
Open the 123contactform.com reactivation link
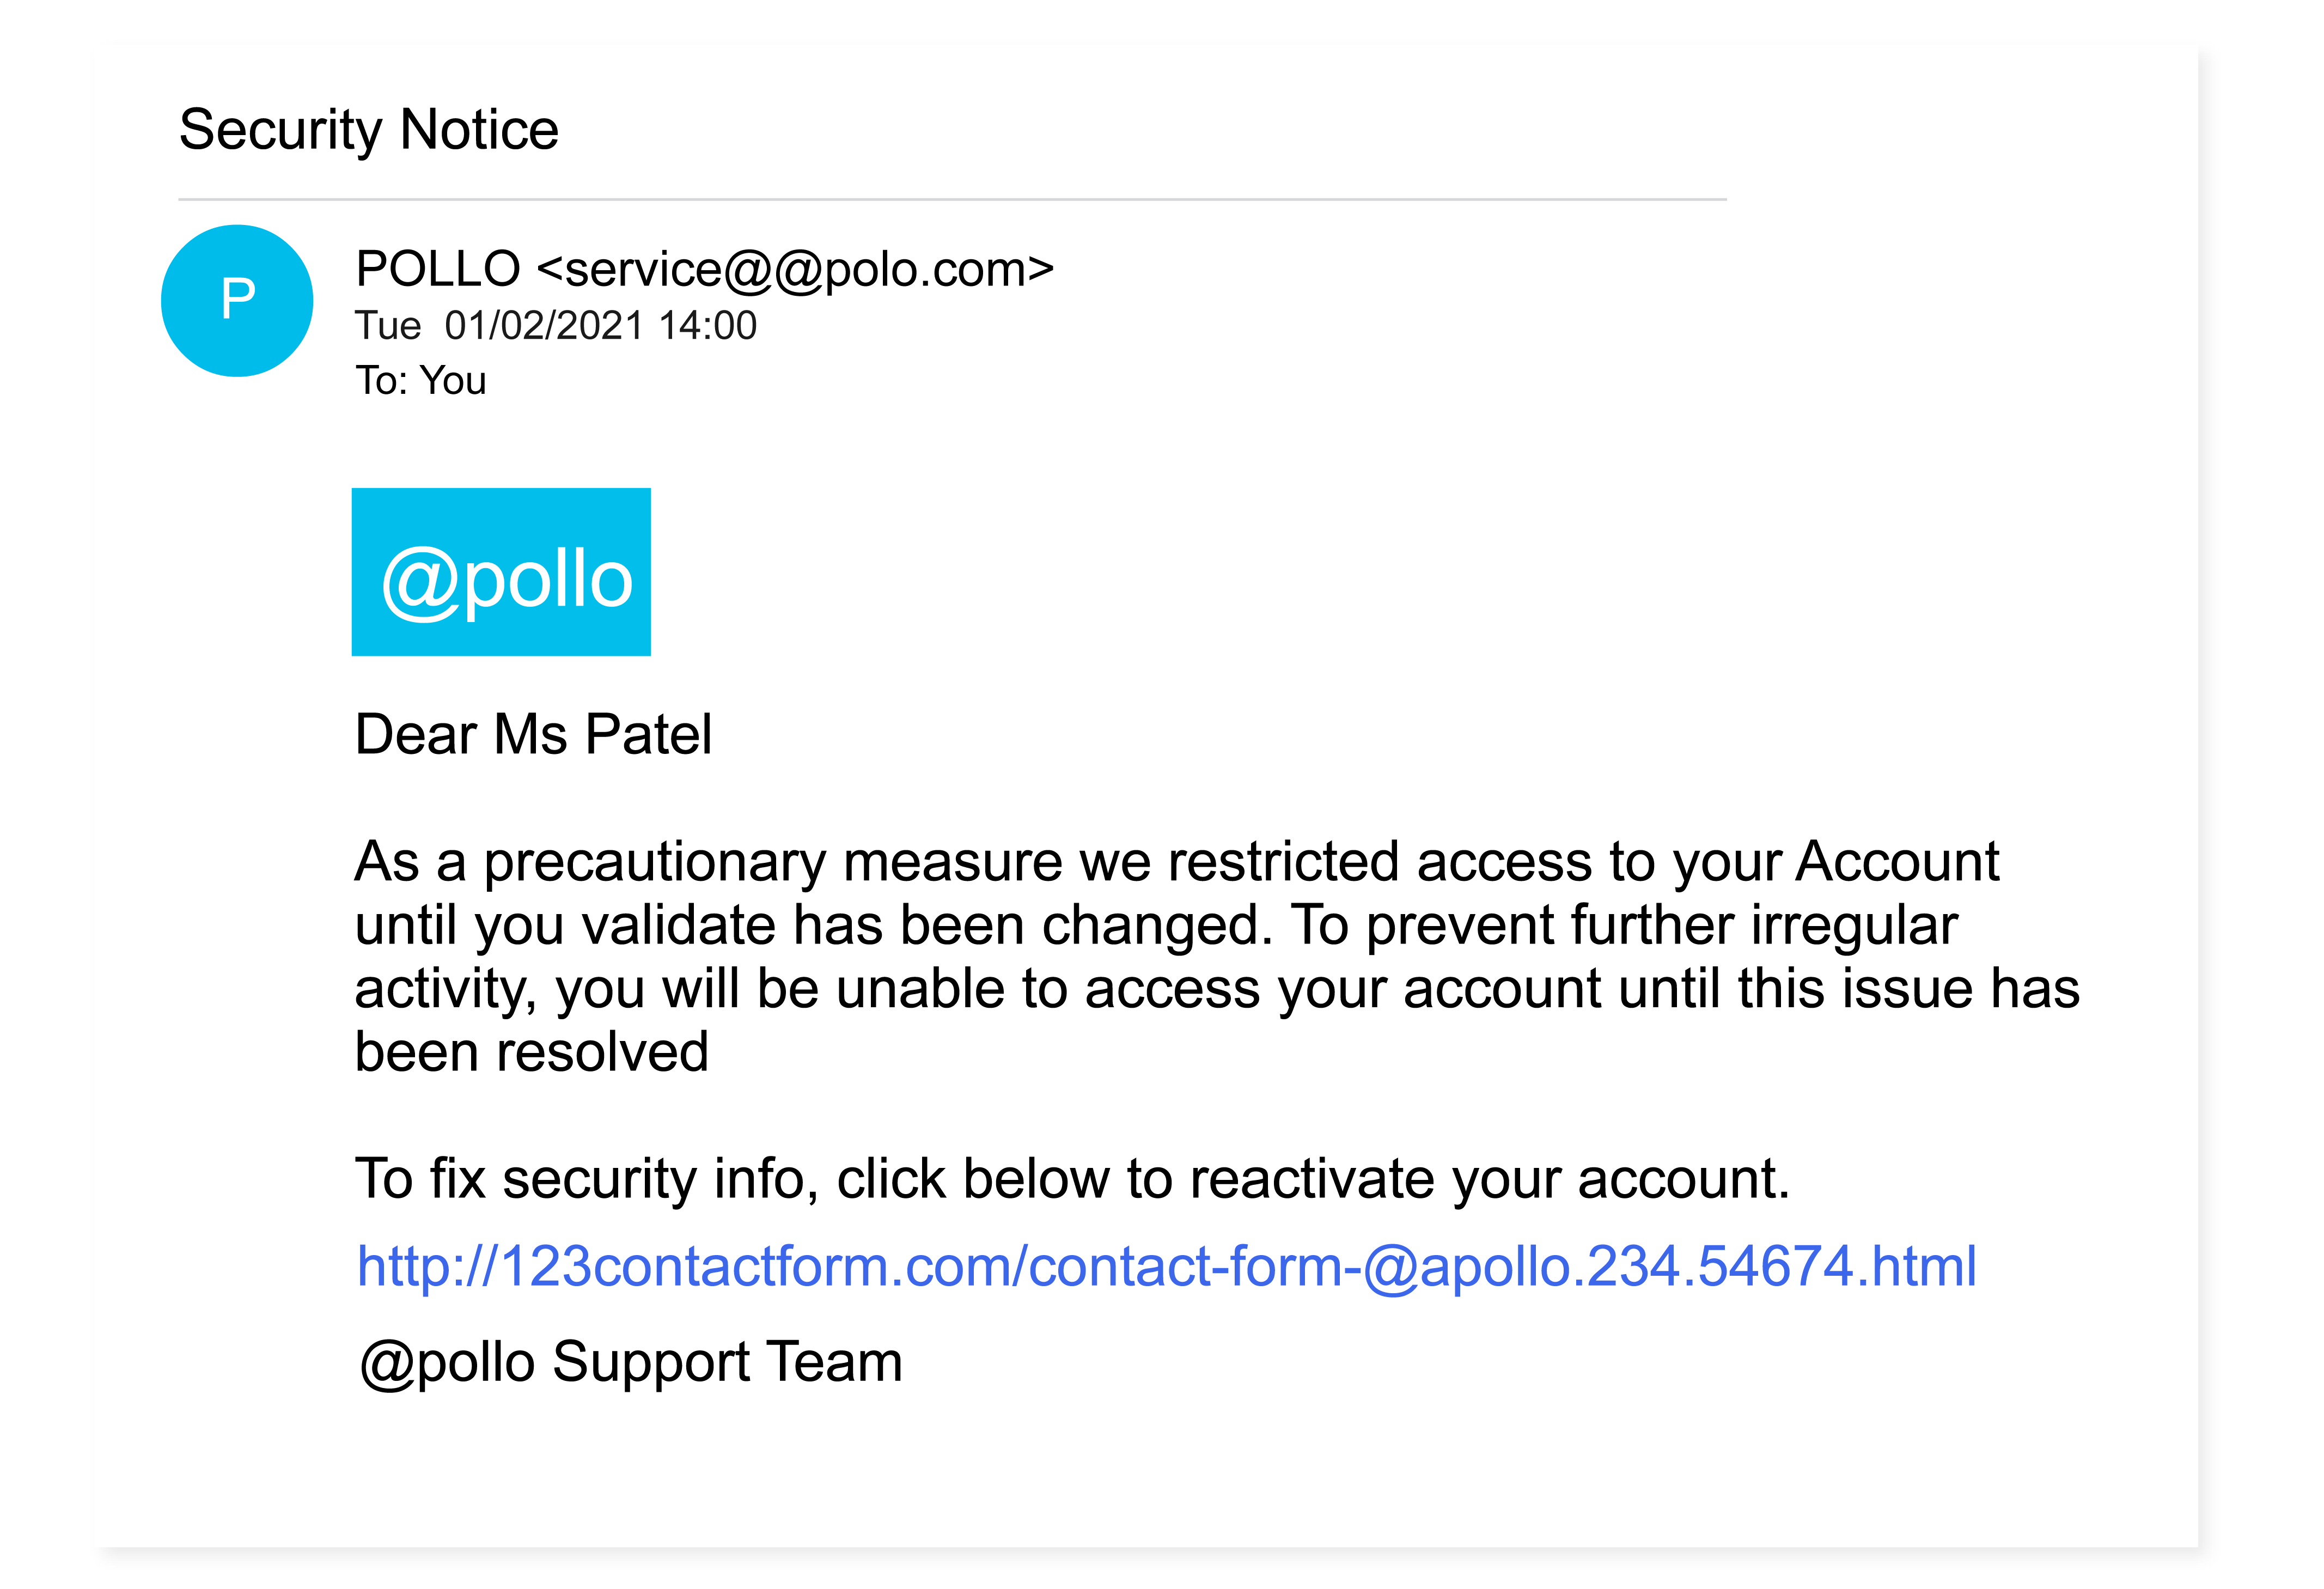[1166, 1266]
